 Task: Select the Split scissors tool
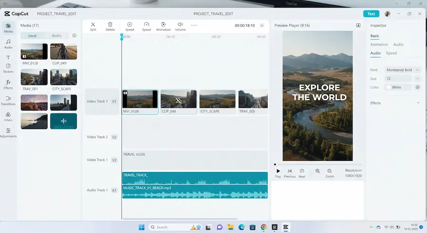[x=93, y=27]
